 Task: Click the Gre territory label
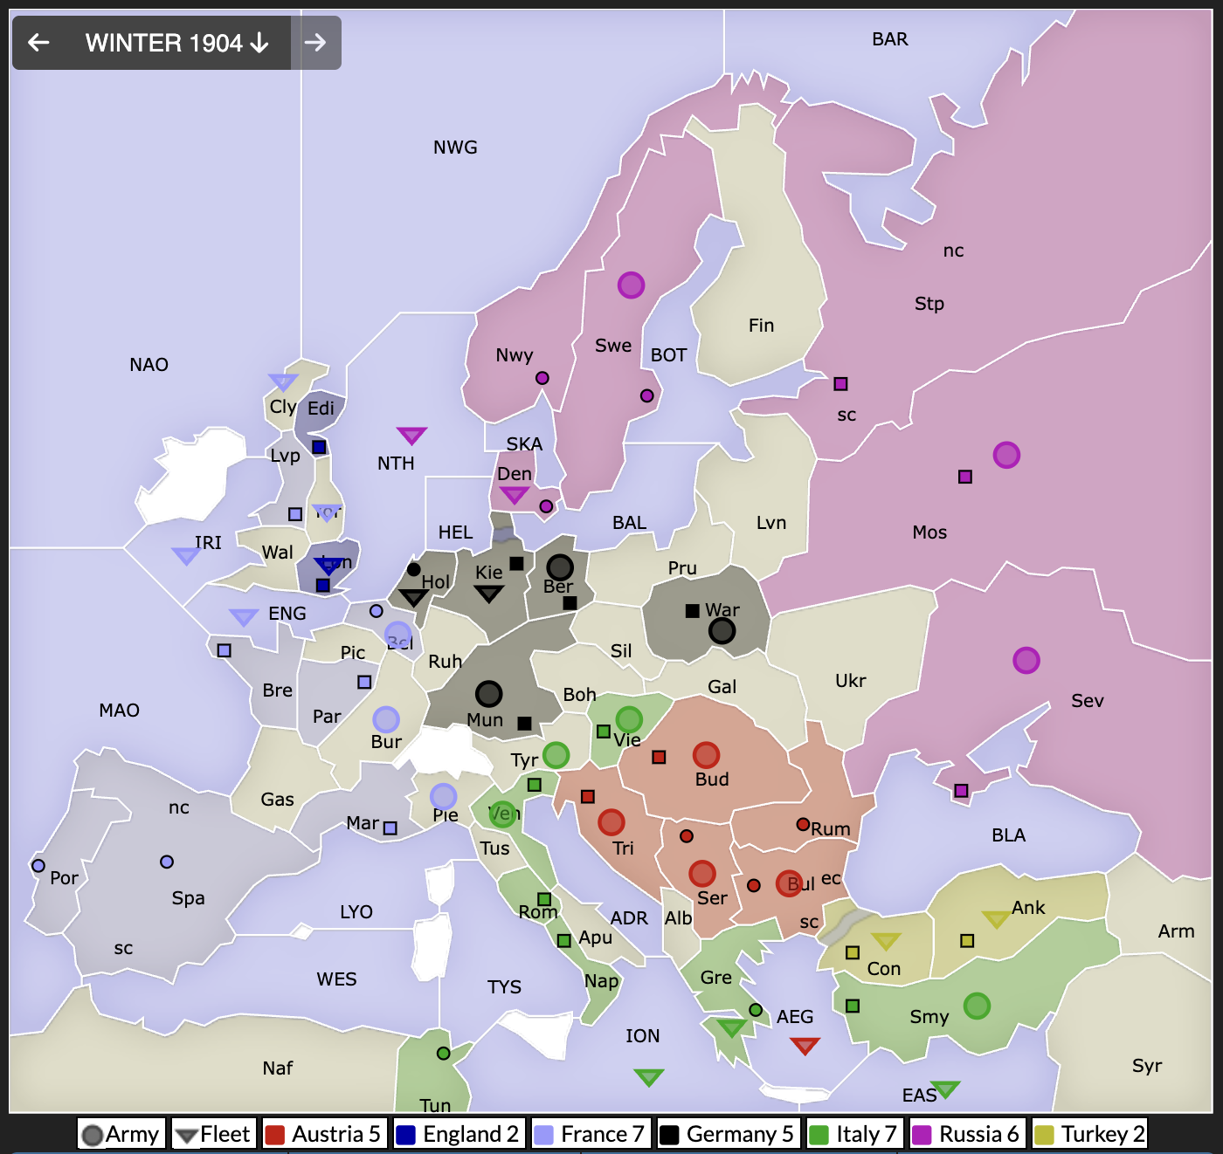point(715,978)
